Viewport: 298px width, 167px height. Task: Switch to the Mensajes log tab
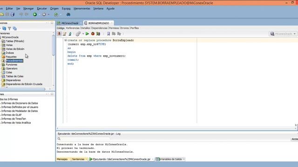[x=62, y=159]
